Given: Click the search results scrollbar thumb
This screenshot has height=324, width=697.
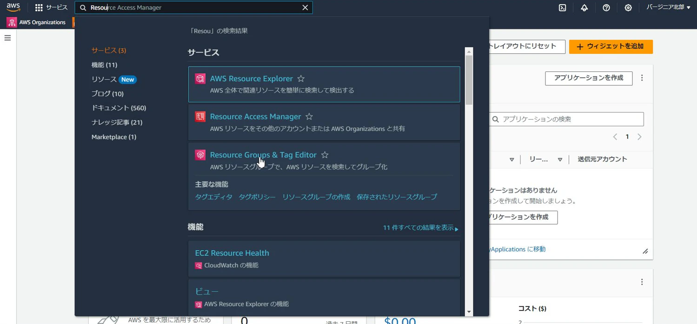Looking at the screenshot, I should 469,80.
